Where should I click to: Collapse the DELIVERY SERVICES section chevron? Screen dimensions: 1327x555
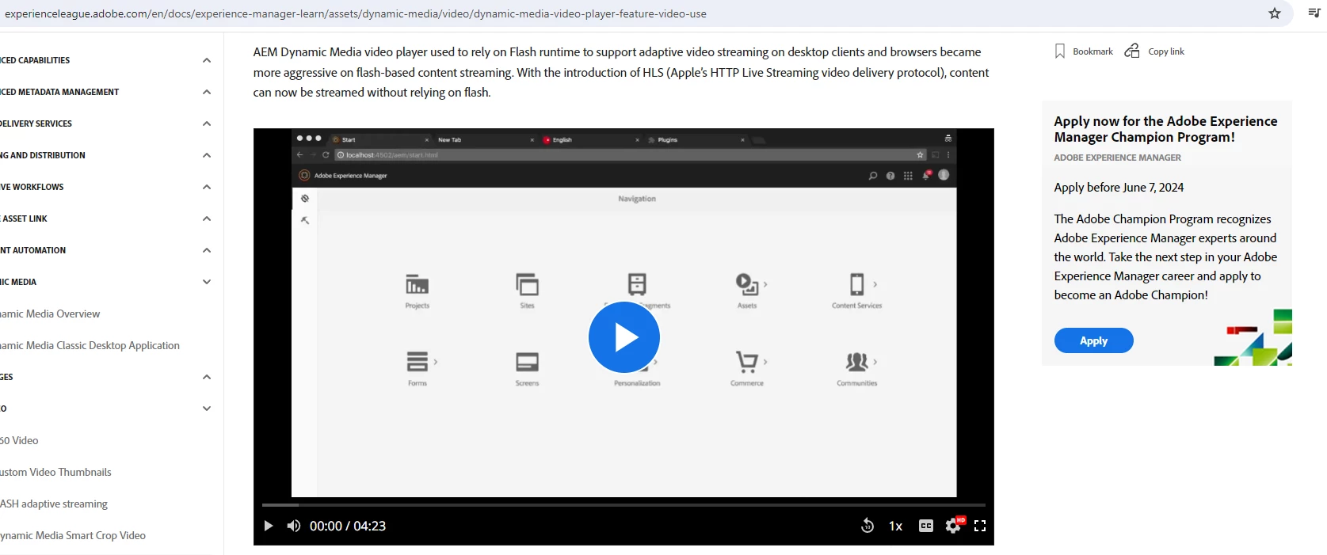pos(207,124)
